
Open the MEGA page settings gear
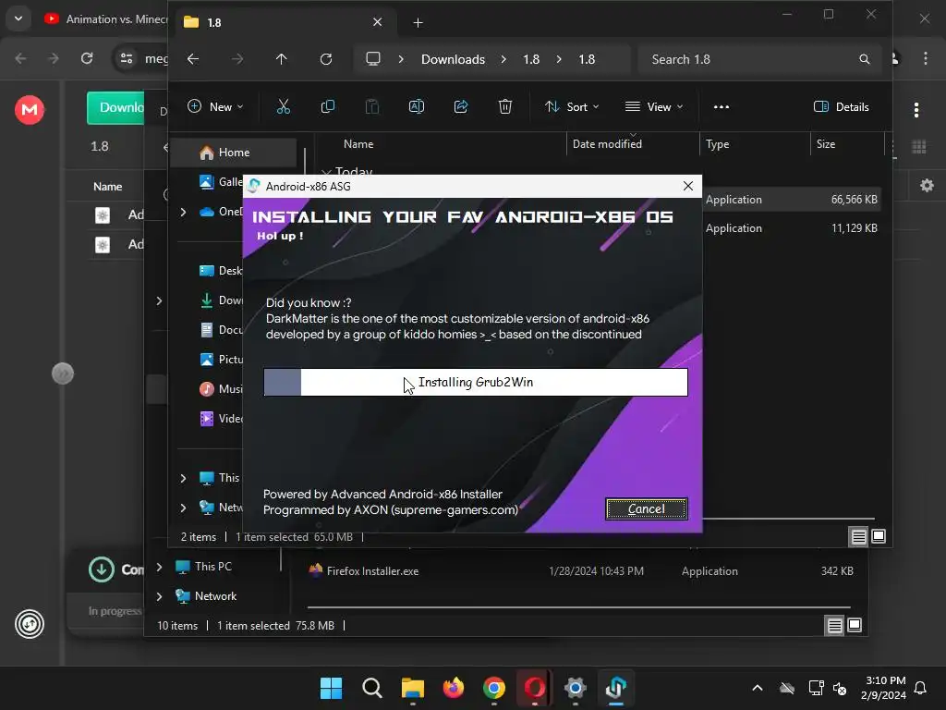point(927,185)
